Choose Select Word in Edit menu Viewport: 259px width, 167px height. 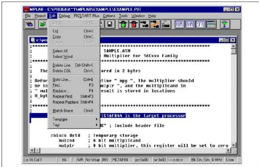74,56
